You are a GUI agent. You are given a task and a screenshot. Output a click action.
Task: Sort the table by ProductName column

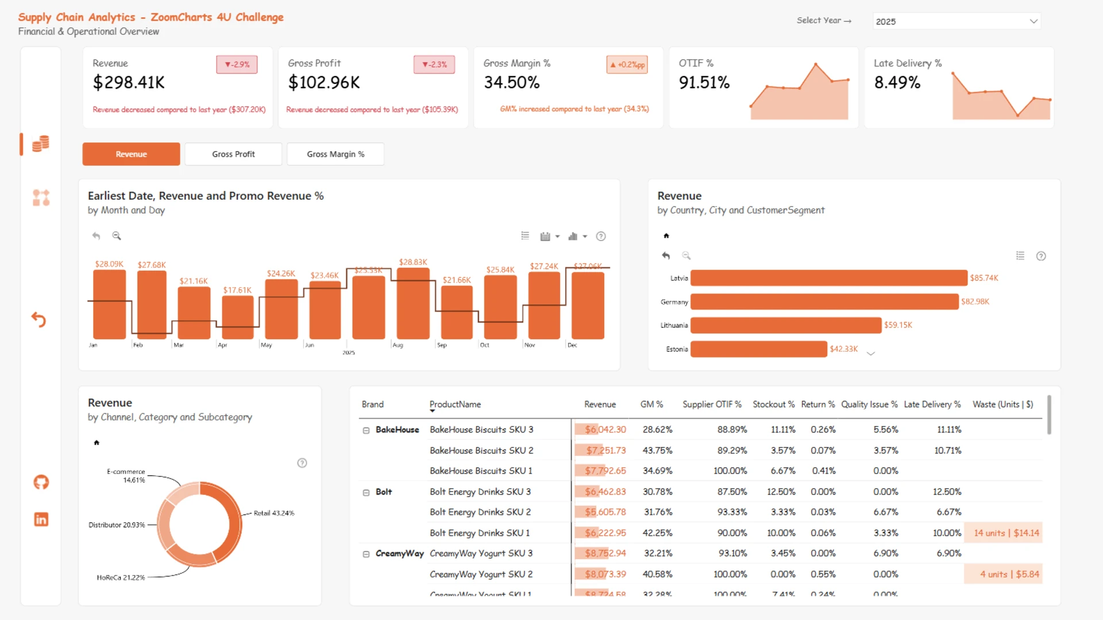455,405
